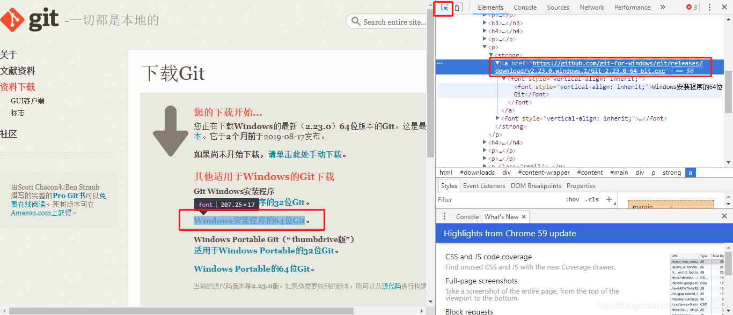Image resolution: width=733 pixels, height=315 pixels.
Task: Select the #content breadcrumb
Action: 590,172
